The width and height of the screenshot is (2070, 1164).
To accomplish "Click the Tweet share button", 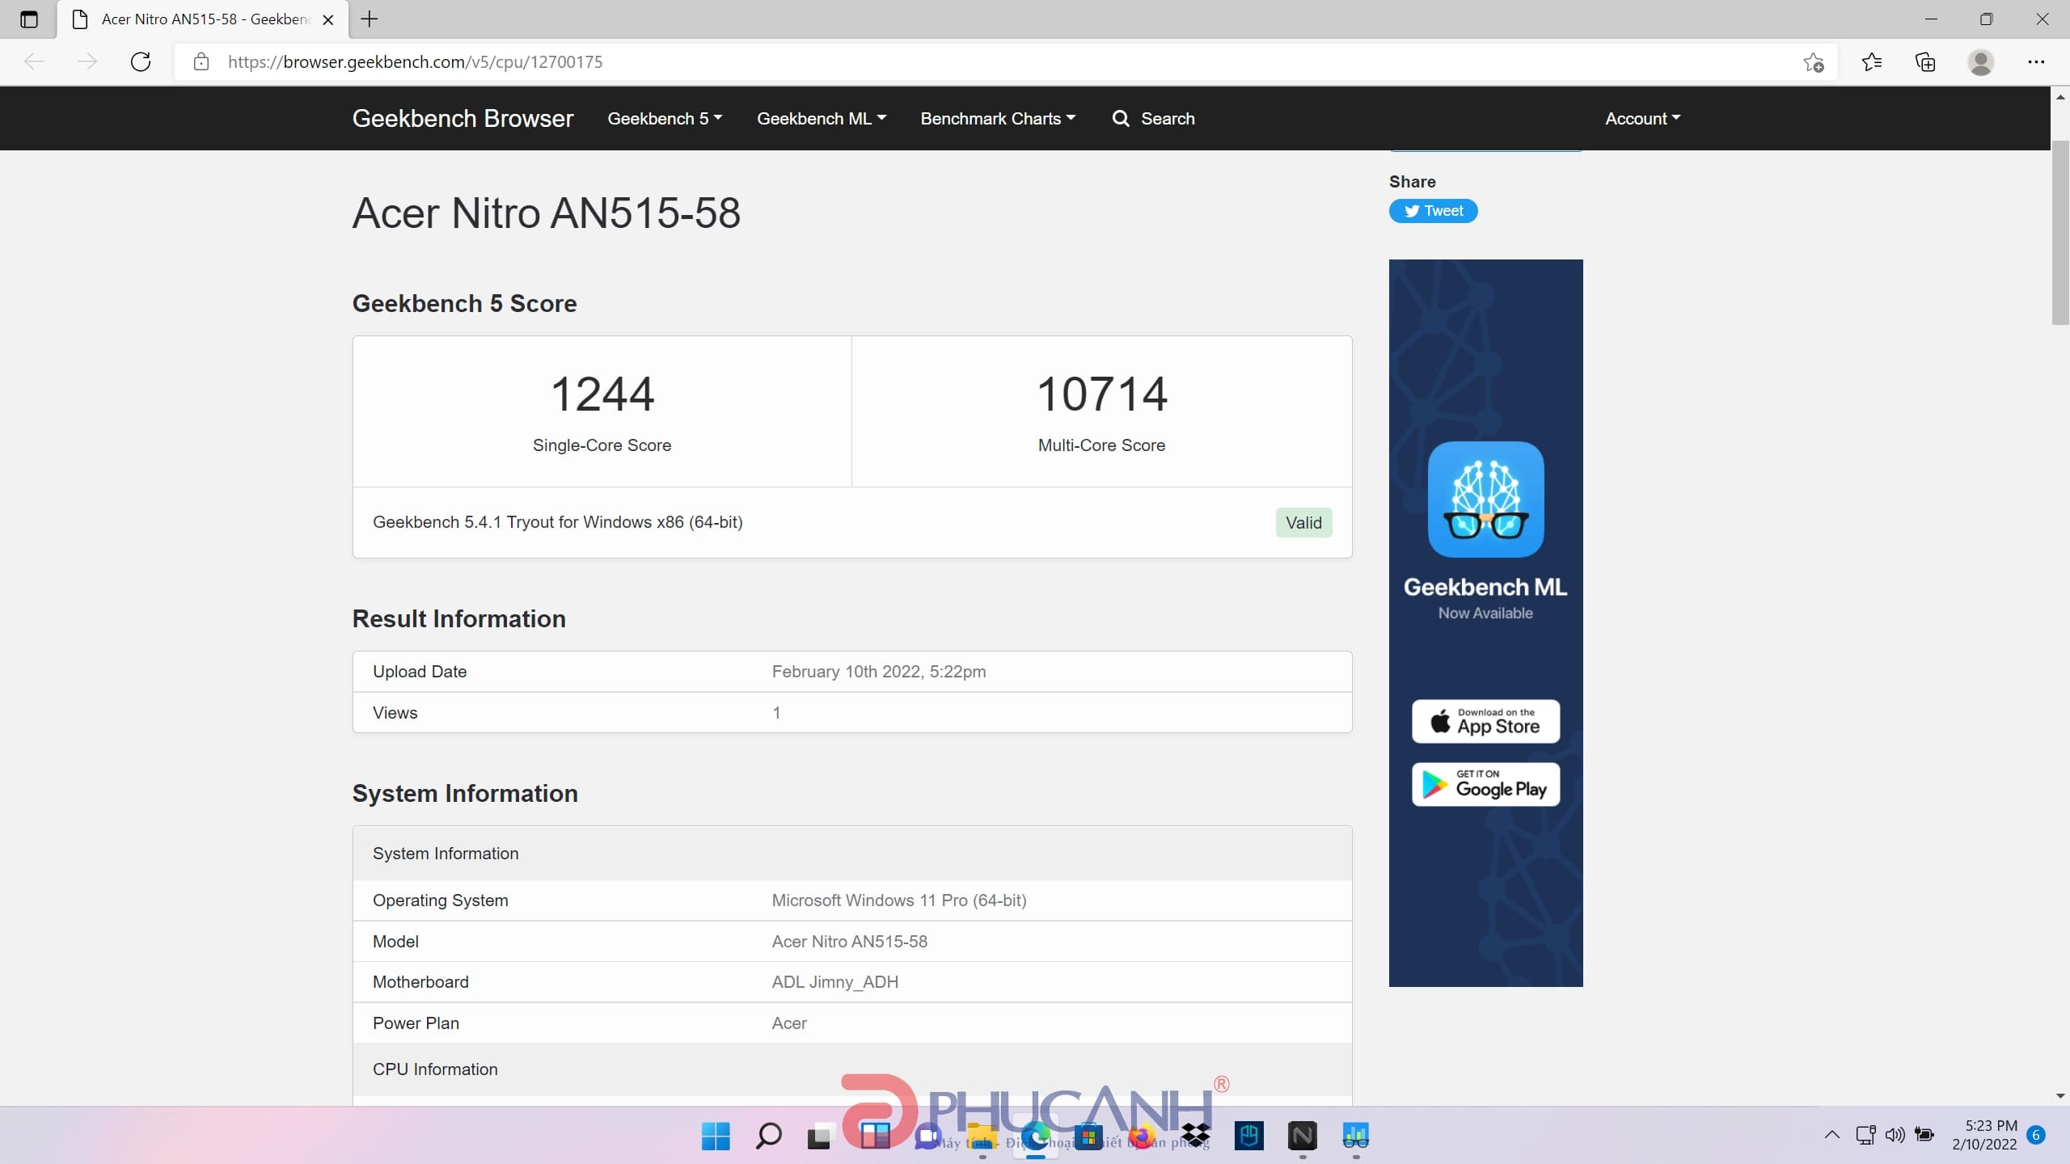I will coord(1433,211).
